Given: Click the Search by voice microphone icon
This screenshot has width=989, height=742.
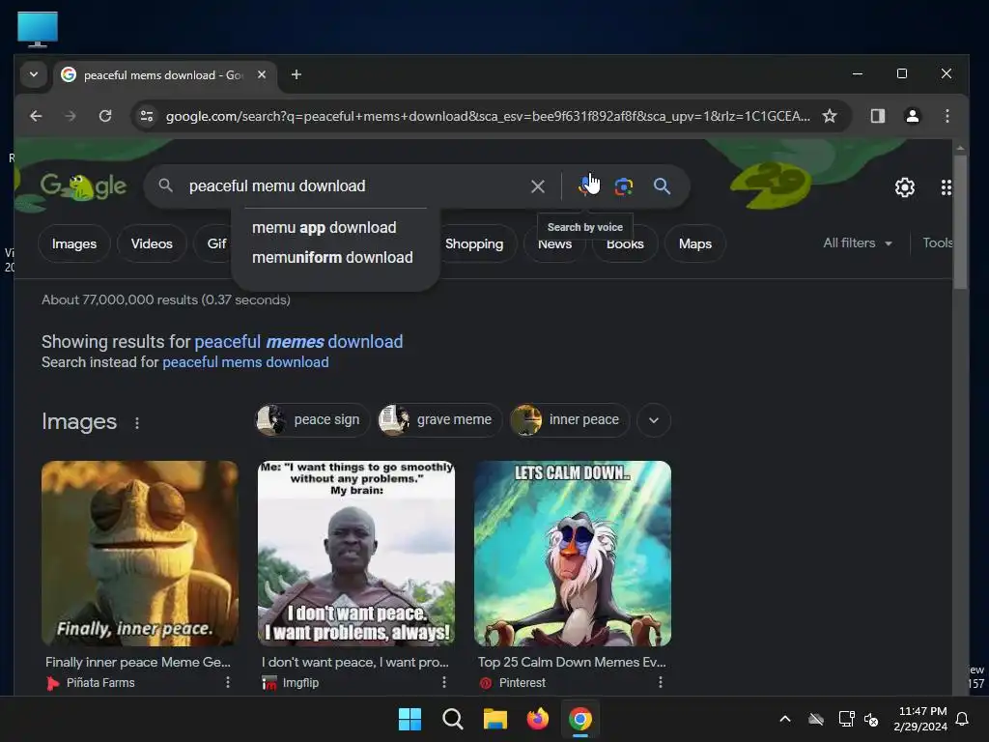Looking at the screenshot, I should click(586, 186).
